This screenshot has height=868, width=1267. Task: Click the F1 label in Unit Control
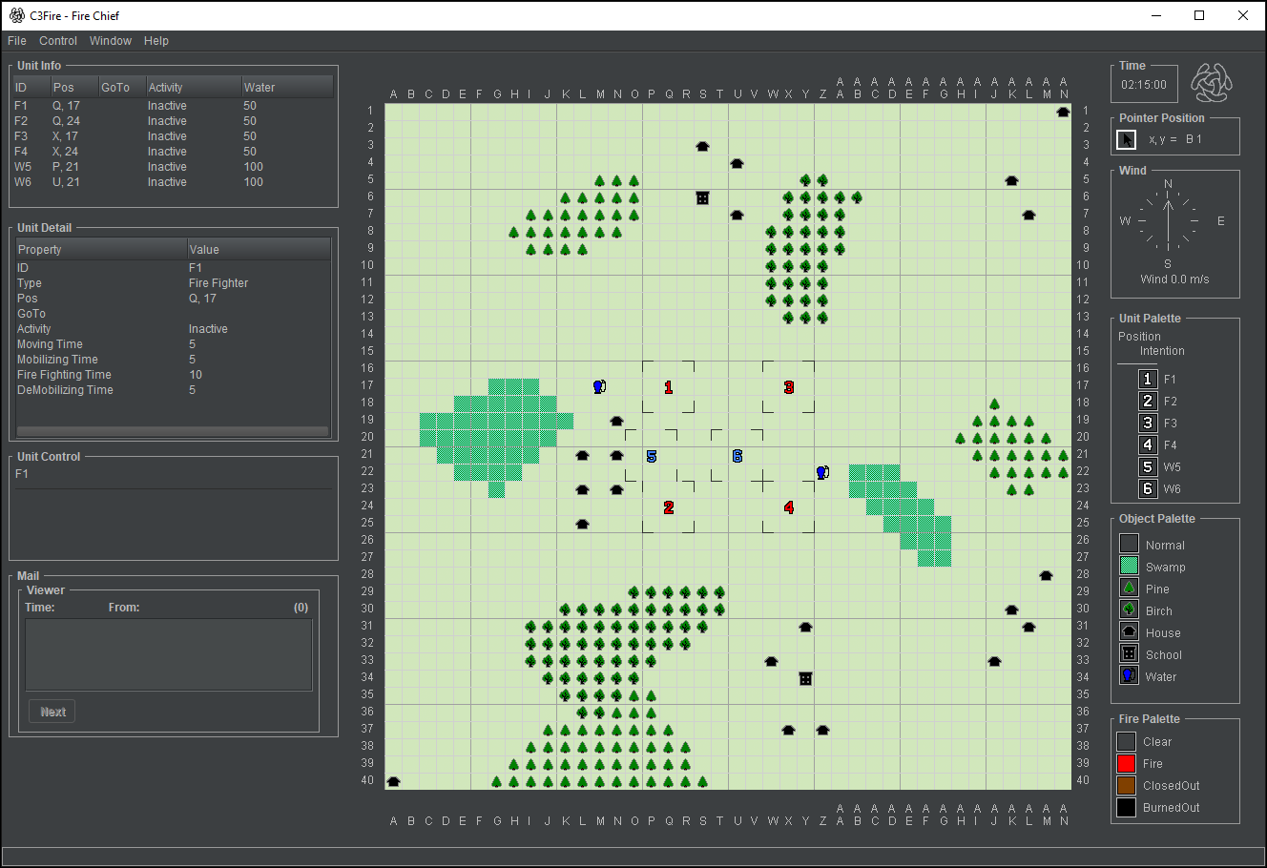click(x=22, y=474)
